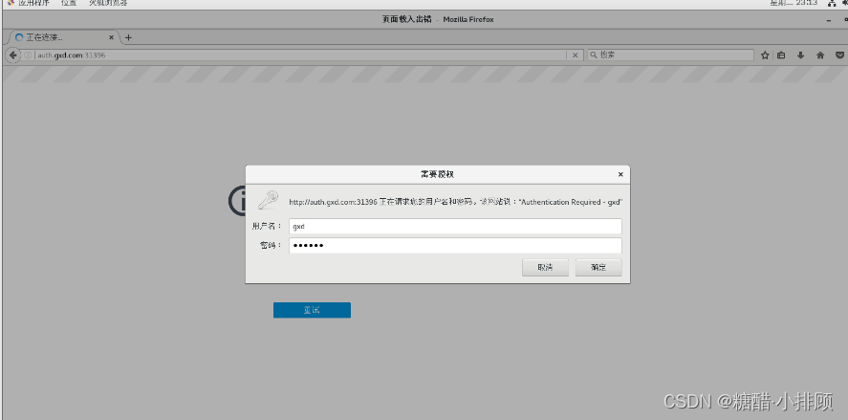Click the clock in the top panel
The height and width of the screenshot is (420, 848).
(794, 3)
